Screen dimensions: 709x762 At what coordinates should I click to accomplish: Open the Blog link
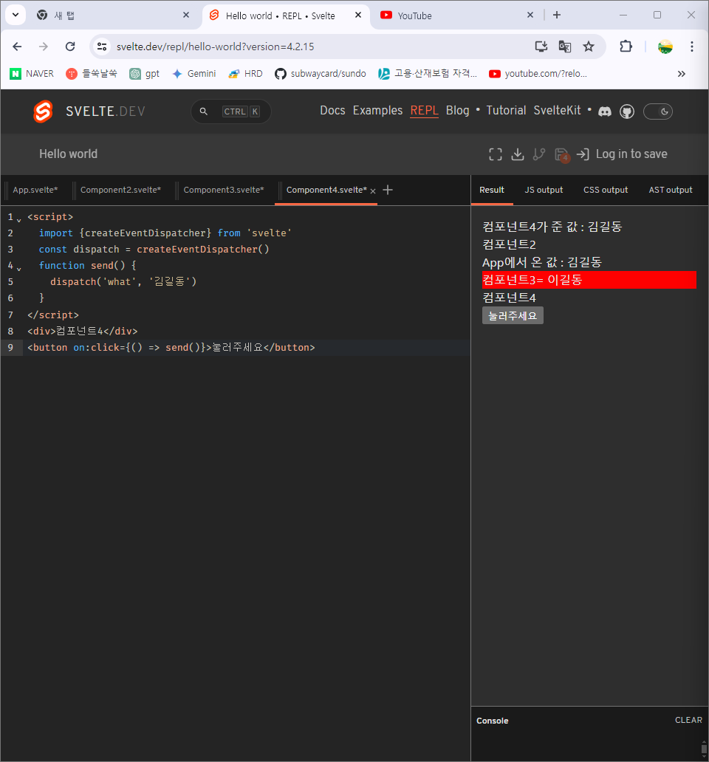[457, 110]
